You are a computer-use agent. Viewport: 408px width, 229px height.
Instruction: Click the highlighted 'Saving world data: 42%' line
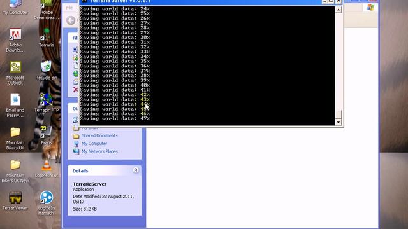(x=115, y=95)
